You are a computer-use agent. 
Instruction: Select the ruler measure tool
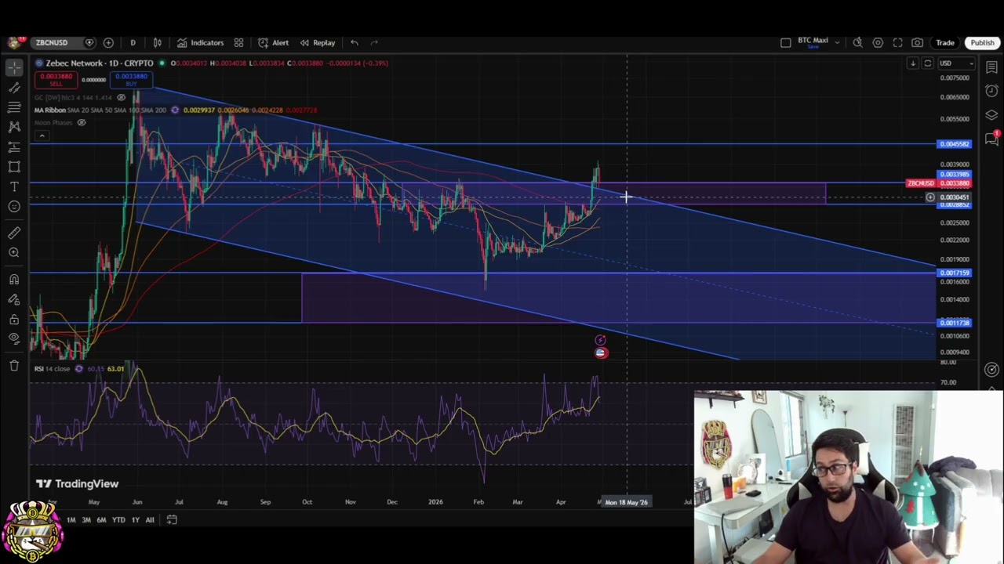tap(14, 233)
